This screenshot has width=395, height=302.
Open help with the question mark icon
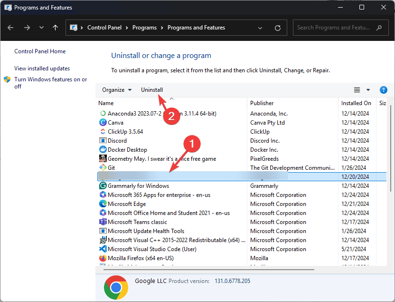tap(383, 90)
